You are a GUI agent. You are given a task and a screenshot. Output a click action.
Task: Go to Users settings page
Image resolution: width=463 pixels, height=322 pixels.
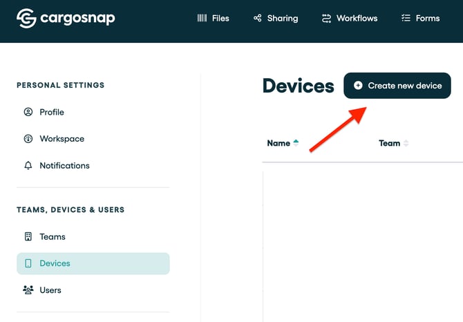(x=50, y=290)
